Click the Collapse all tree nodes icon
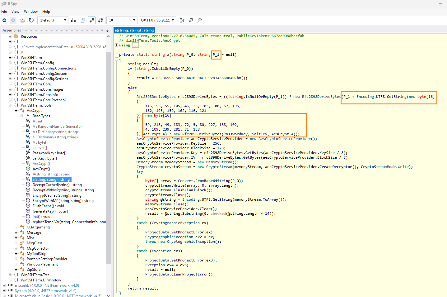The image size is (447, 297). pyautogui.click(x=191, y=20)
